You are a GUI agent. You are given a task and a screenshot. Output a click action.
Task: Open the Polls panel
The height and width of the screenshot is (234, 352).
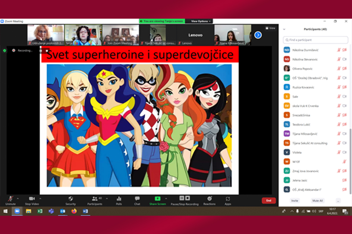coord(119,199)
